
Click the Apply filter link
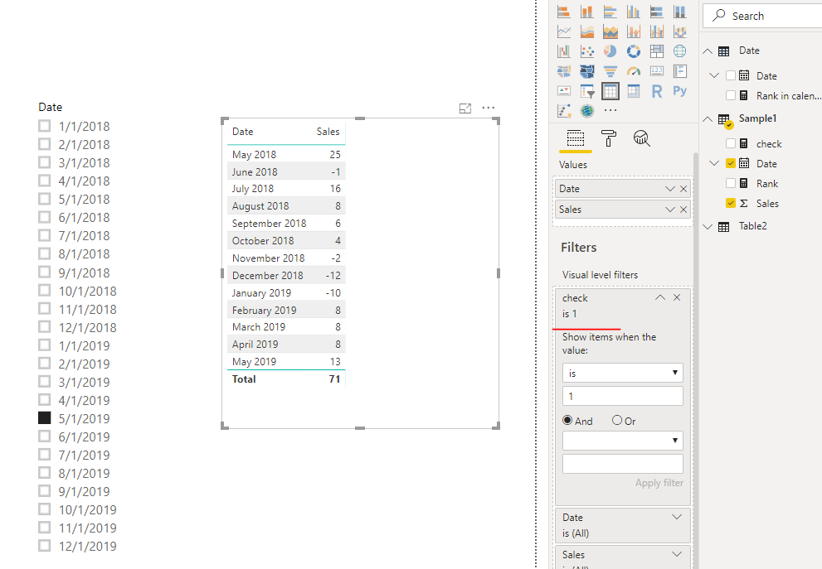pos(659,483)
